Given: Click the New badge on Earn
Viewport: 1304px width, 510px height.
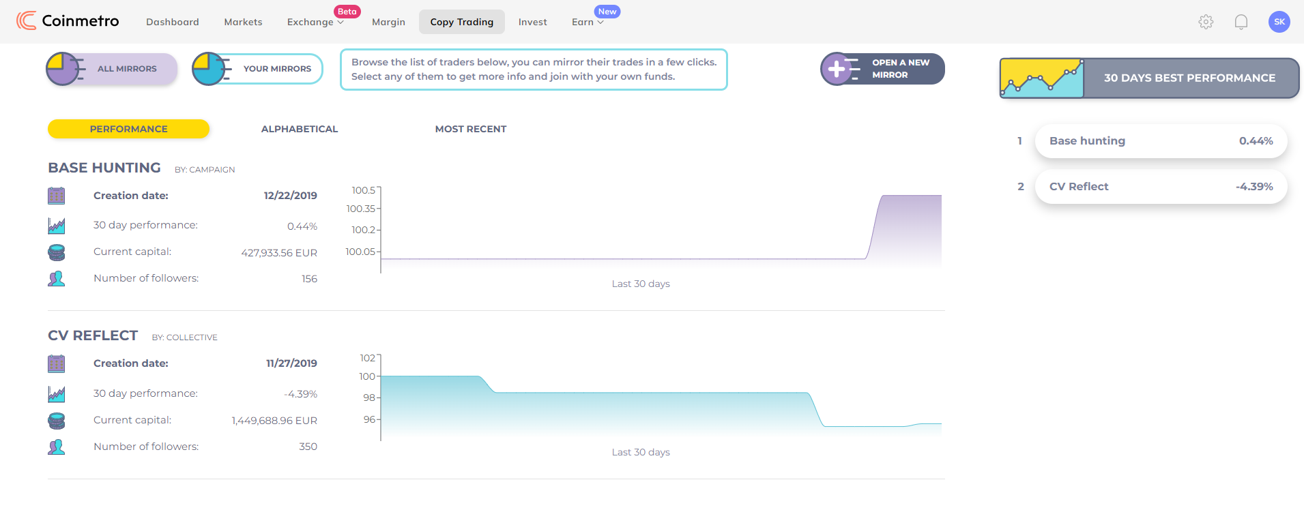Looking at the screenshot, I should click(x=607, y=12).
